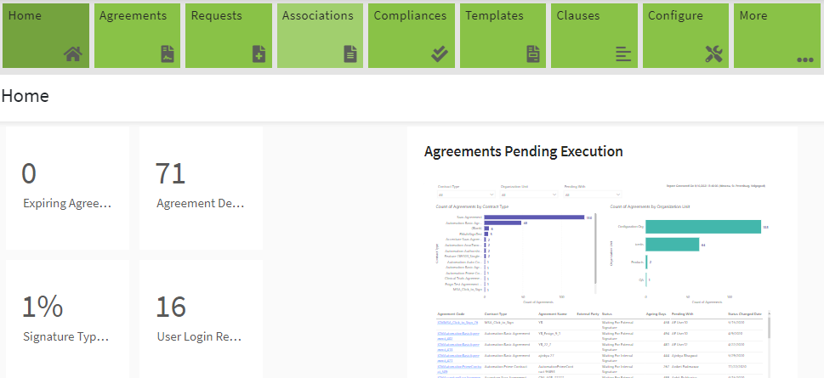This screenshot has width=824, height=378.
Task: Click the Configure tools icon
Action: pos(713,54)
